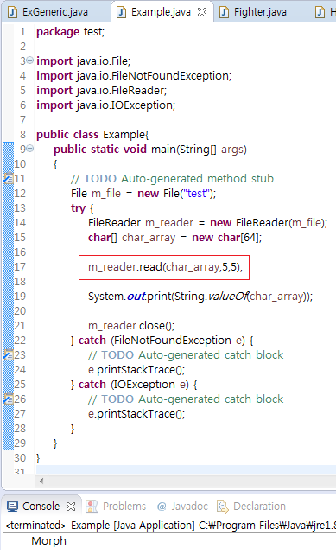Screen dimensions: 336x555
Task: Click the "try {" keyword line
Action: coord(82,207)
